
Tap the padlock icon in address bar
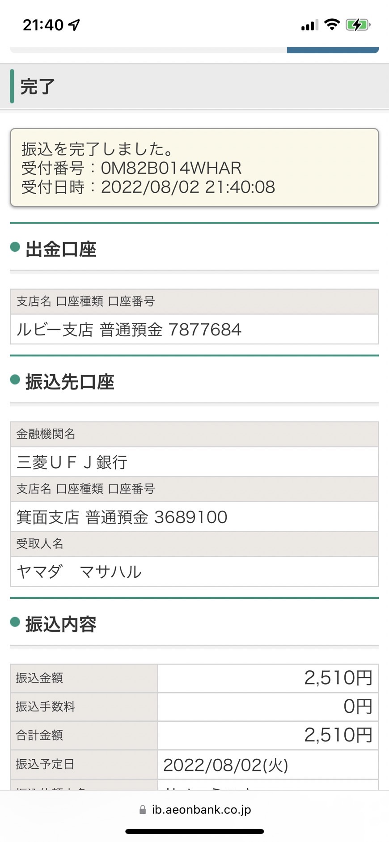(x=143, y=810)
